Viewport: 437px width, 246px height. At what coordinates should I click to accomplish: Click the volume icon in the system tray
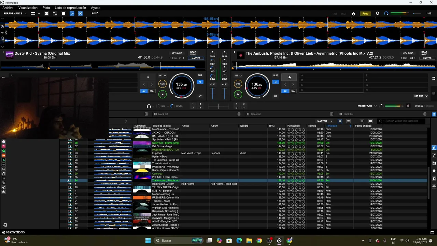(407, 241)
